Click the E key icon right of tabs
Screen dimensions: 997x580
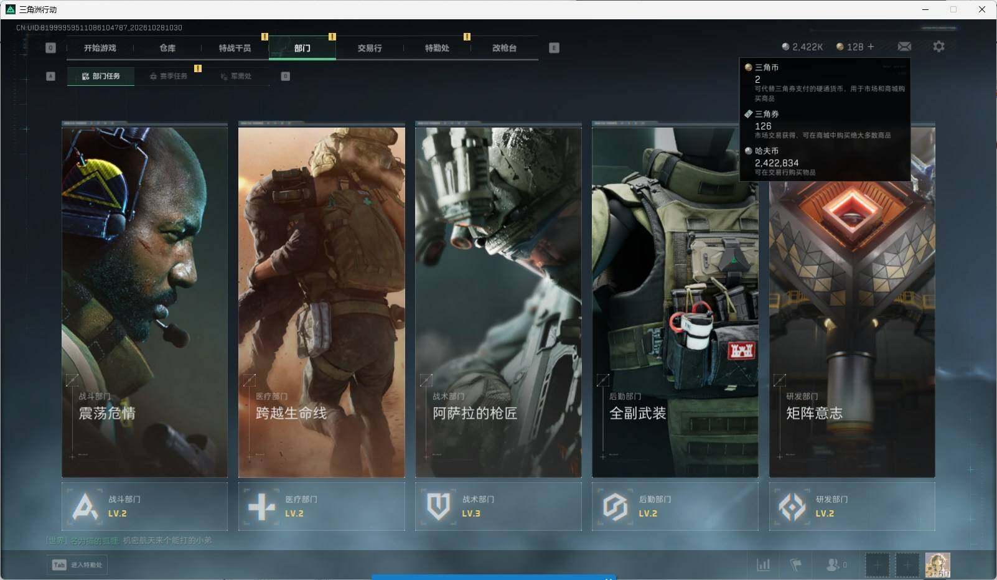pos(554,48)
